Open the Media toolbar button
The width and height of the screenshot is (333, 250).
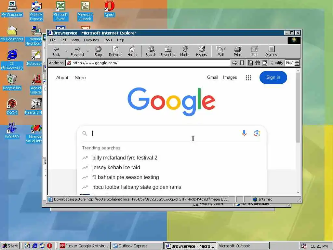185,51
